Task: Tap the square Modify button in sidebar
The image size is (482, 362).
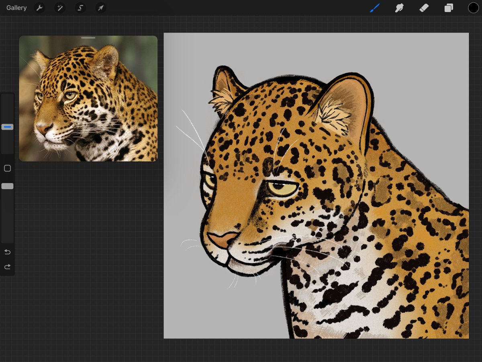Action: coord(7,168)
